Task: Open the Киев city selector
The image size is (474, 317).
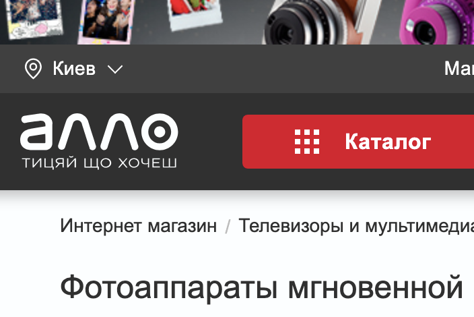Action: coord(74,69)
